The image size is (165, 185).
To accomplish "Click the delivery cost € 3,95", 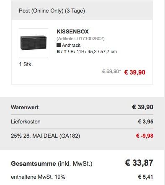I will coord(145,121).
